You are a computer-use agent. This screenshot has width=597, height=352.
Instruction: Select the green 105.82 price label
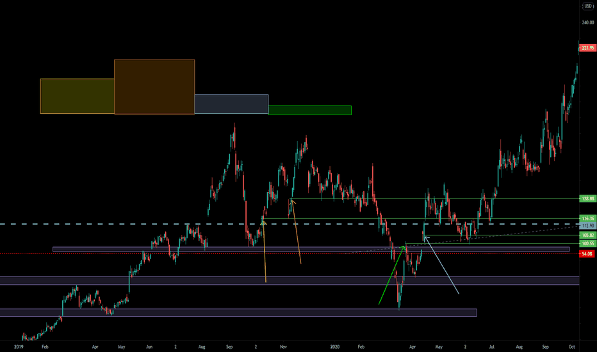[x=587, y=235]
